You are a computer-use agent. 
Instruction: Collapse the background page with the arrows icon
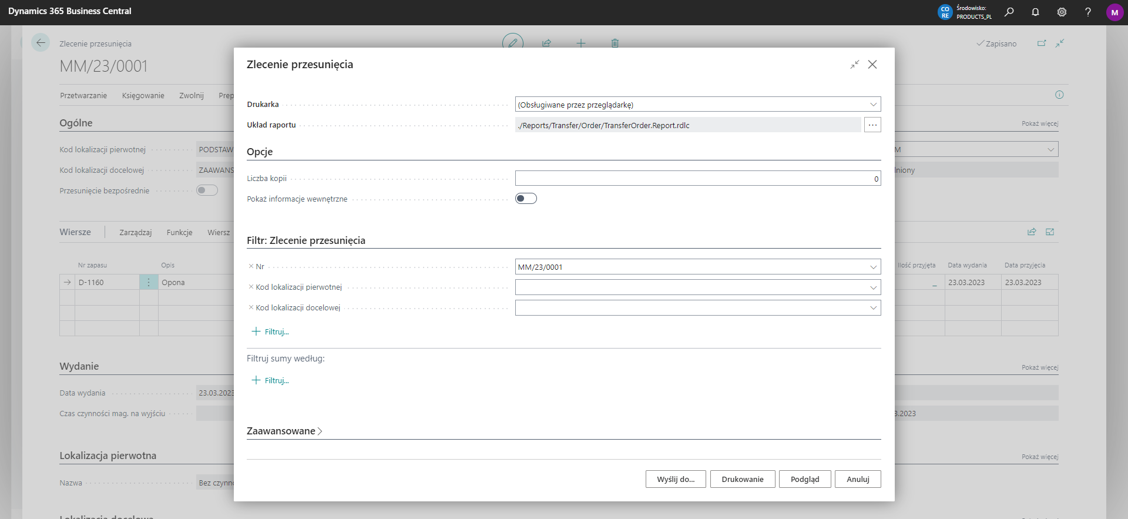[x=1060, y=43]
